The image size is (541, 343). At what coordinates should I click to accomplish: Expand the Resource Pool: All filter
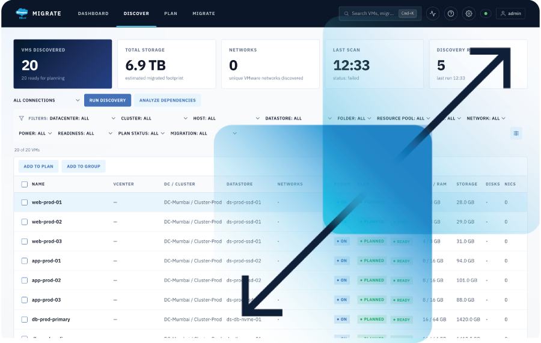404,118
